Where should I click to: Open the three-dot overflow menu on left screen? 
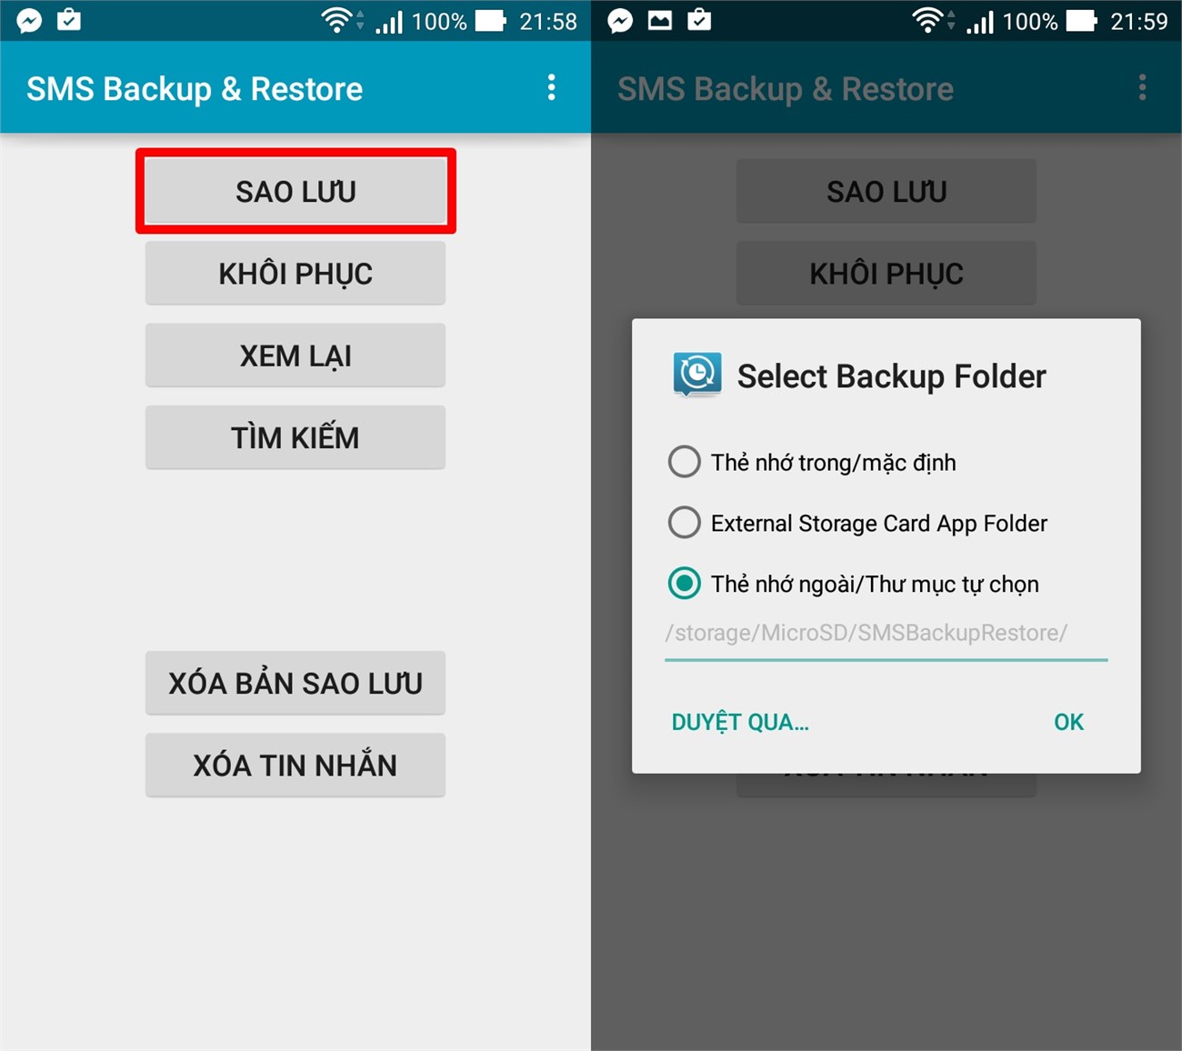pos(551,88)
